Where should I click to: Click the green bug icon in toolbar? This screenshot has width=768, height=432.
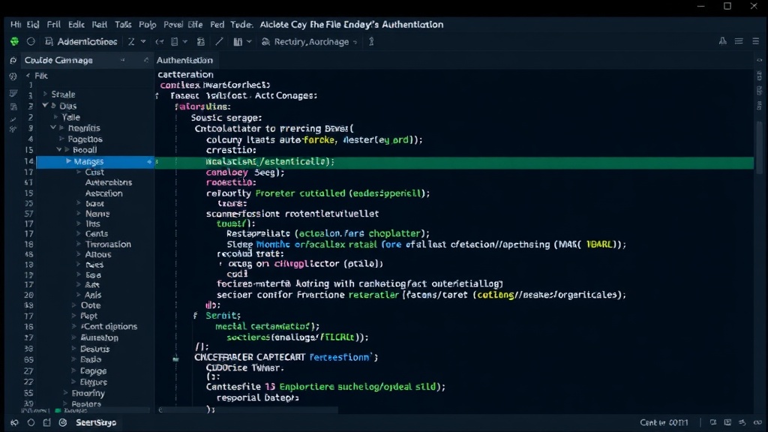(x=14, y=42)
